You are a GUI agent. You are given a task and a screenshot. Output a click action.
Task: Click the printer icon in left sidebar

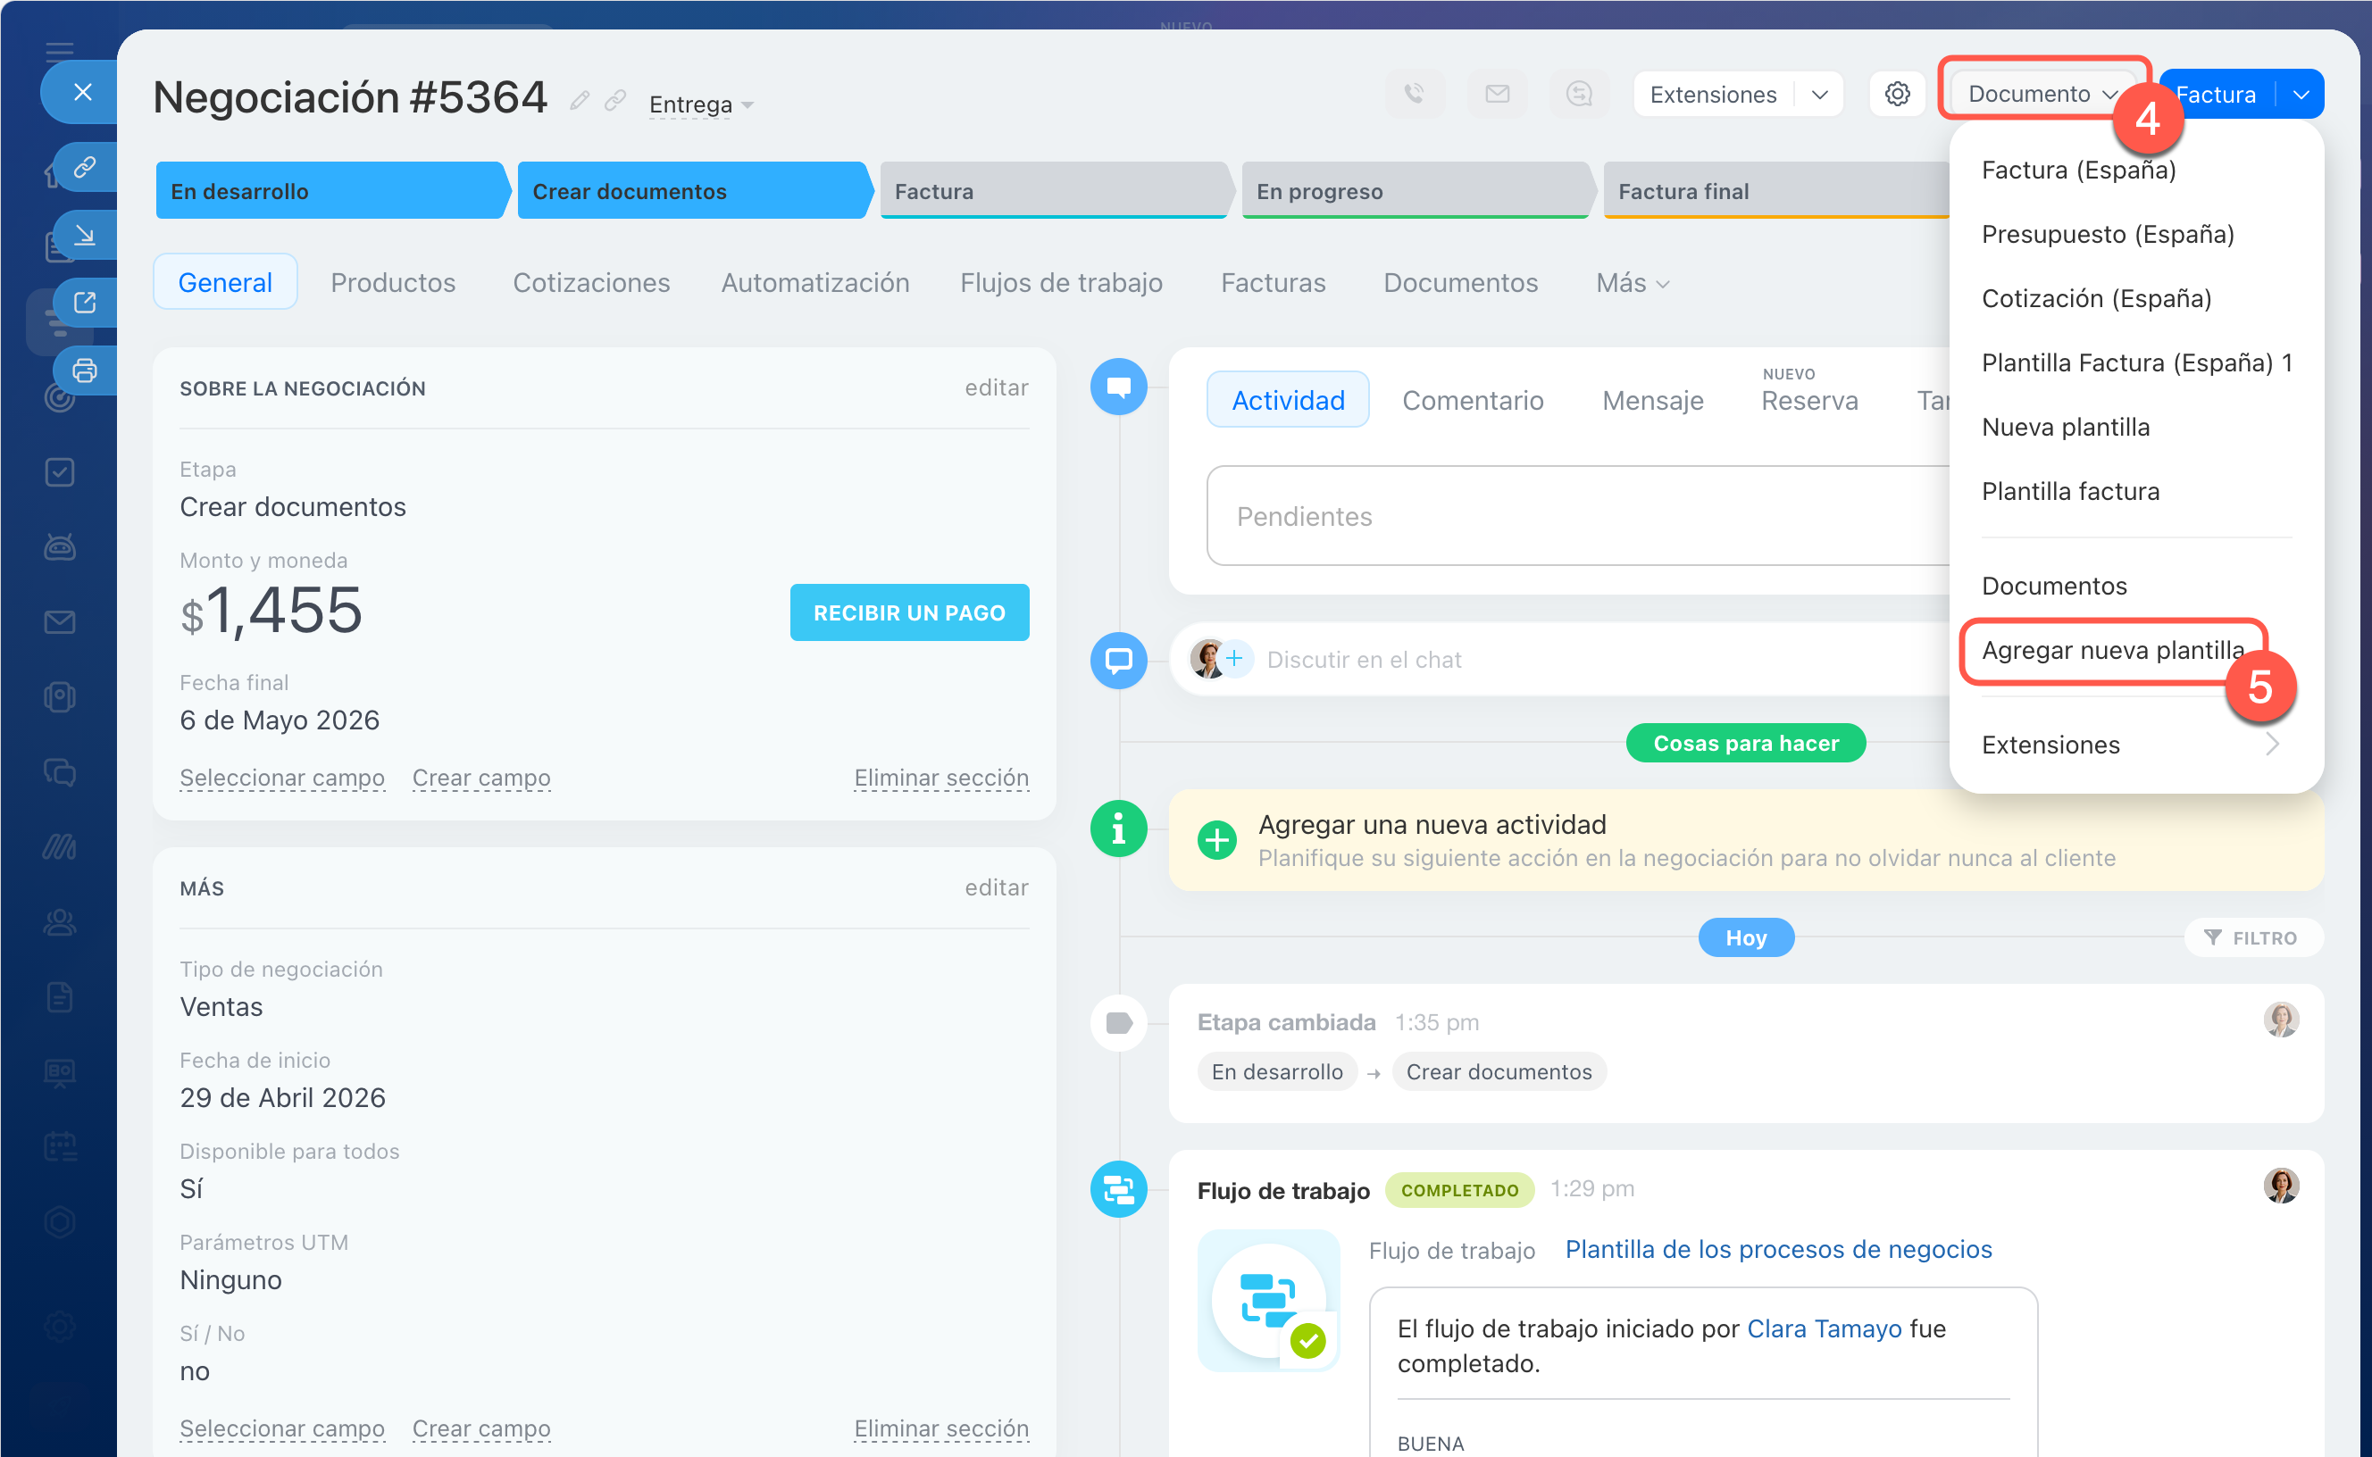click(x=85, y=370)
